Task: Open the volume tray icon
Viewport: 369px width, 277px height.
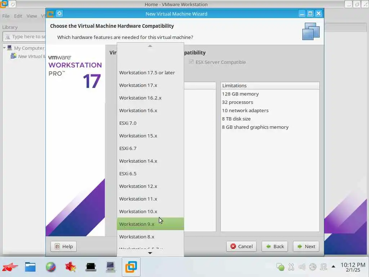Action: click(x=302, y=267)
